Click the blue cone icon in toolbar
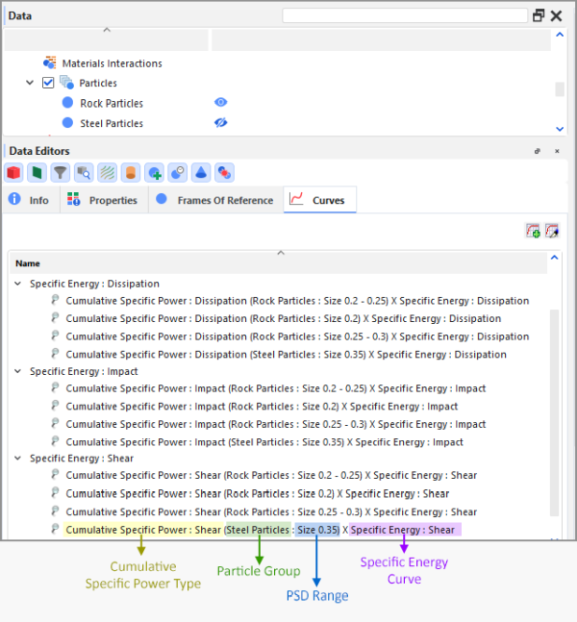The height and width of the screenshot is (622, 577). click(x=200, y=173)
